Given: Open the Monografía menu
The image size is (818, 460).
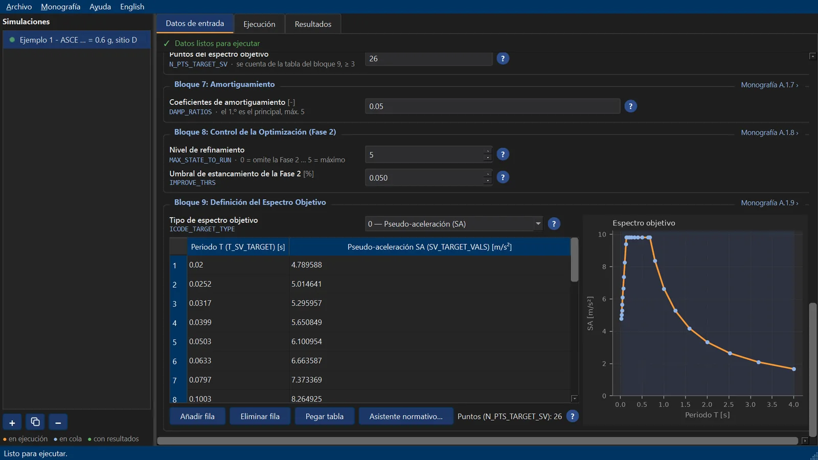Looking at the screenshot, I should coord(60,7).
